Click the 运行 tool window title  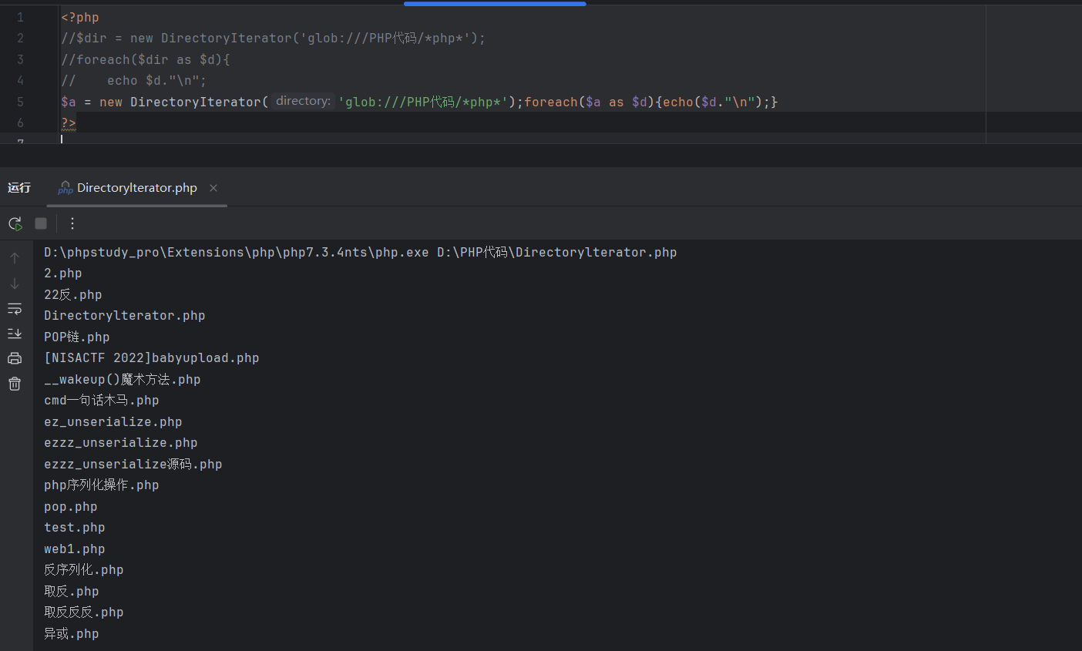[19, 188]
